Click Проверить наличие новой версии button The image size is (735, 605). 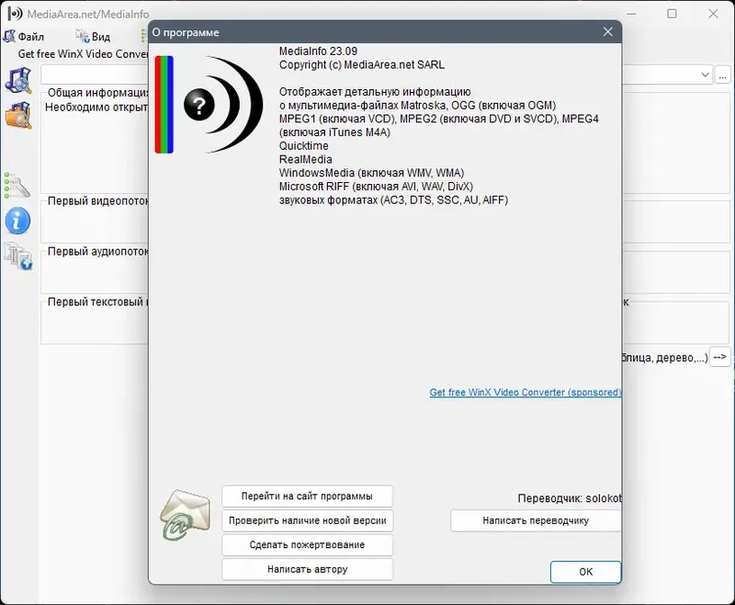(x=307, y=520)
